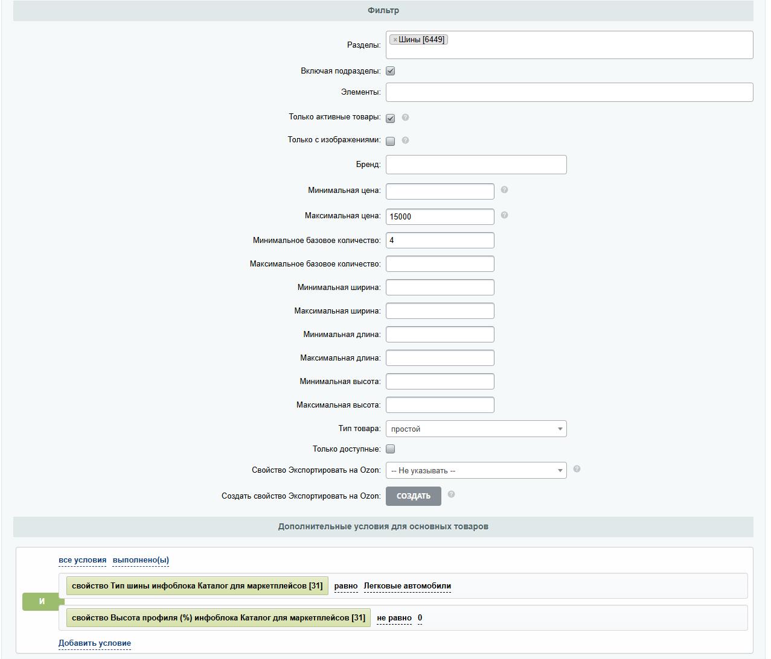Focus the Максимальная цена field with 15000
771x659 pixels.
(440, 216)
